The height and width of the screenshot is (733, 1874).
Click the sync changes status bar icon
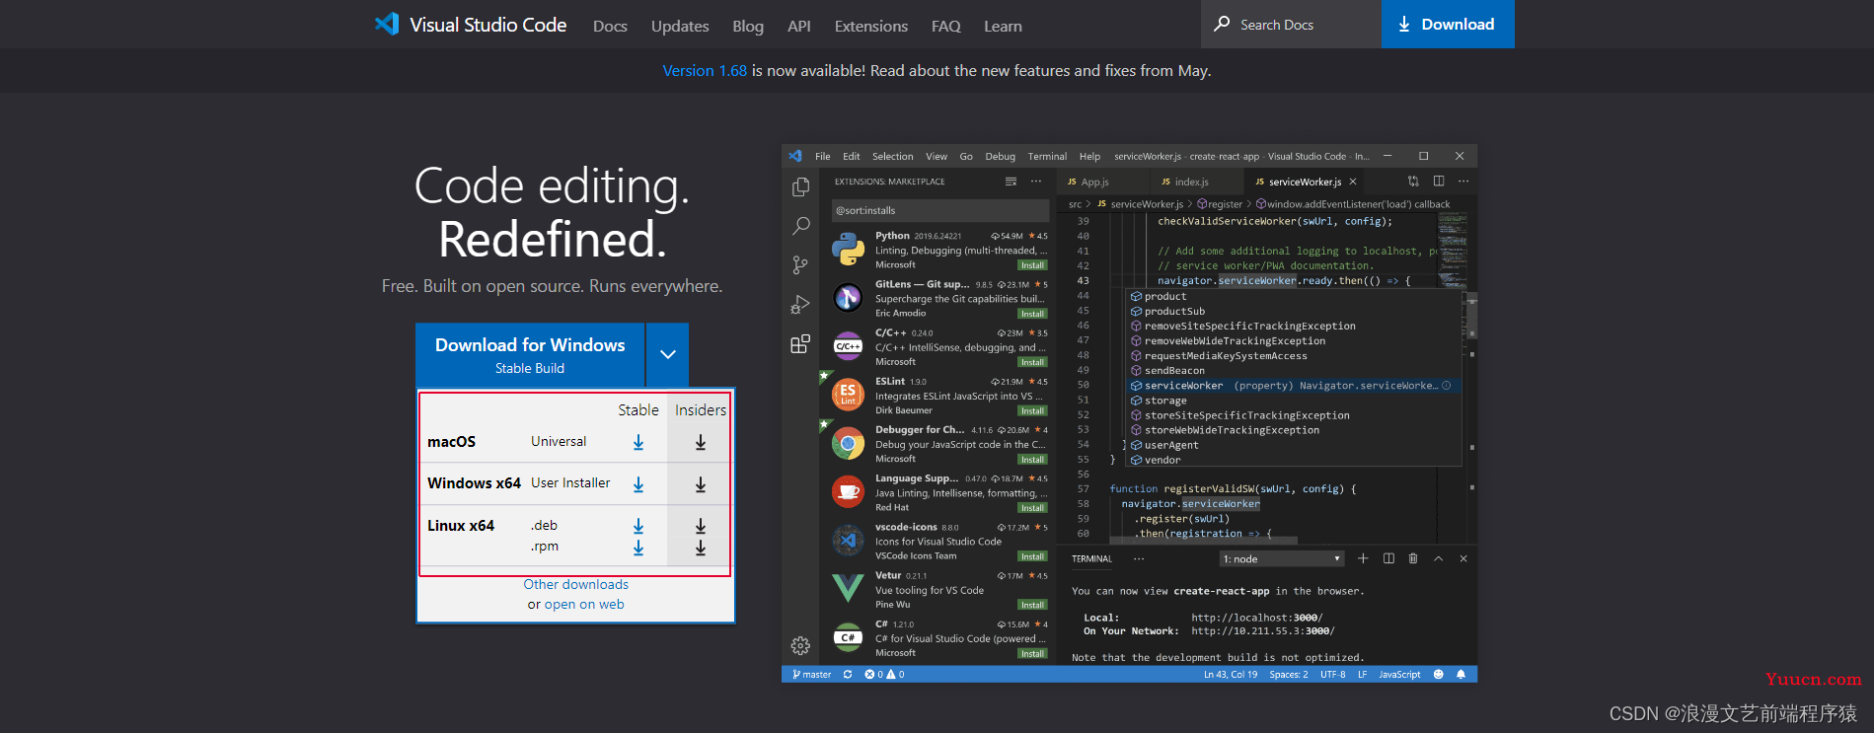tap(848, 675)
